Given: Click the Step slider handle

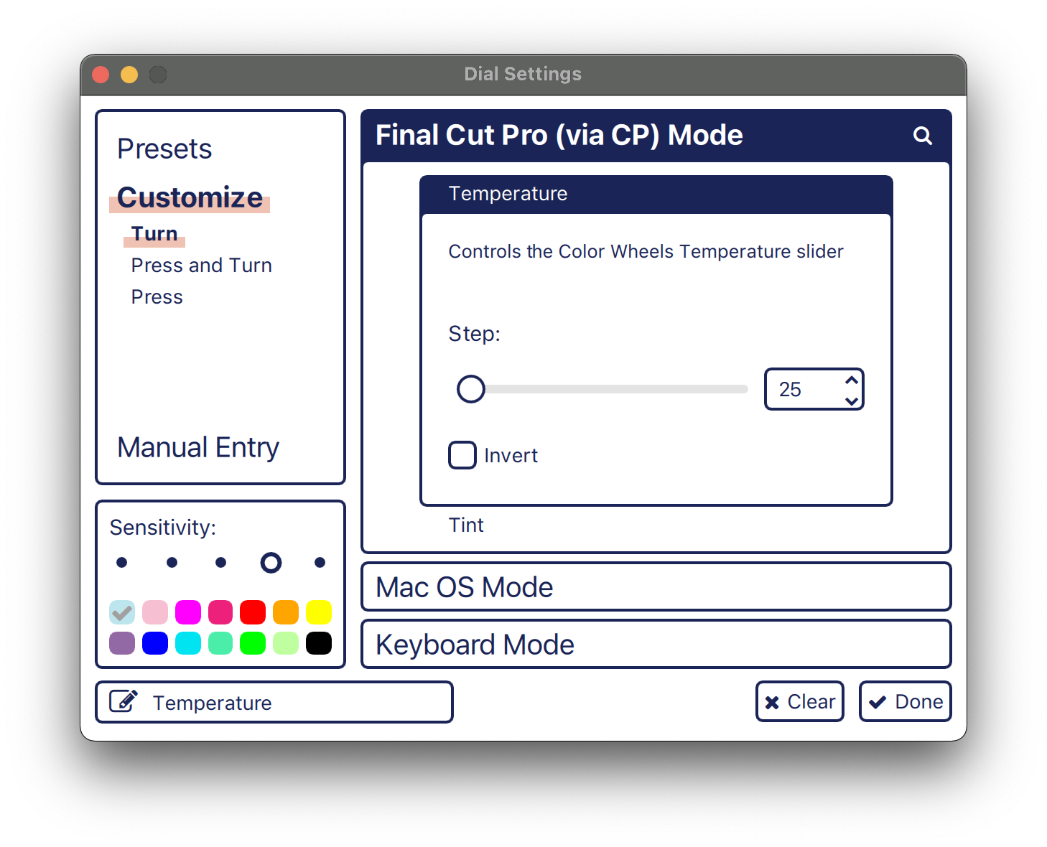Looking at the screenshot, I should 471,389.
